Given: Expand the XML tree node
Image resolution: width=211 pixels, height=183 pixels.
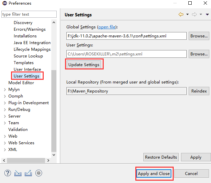Looking at the screenshot, I should coord(5,150).
